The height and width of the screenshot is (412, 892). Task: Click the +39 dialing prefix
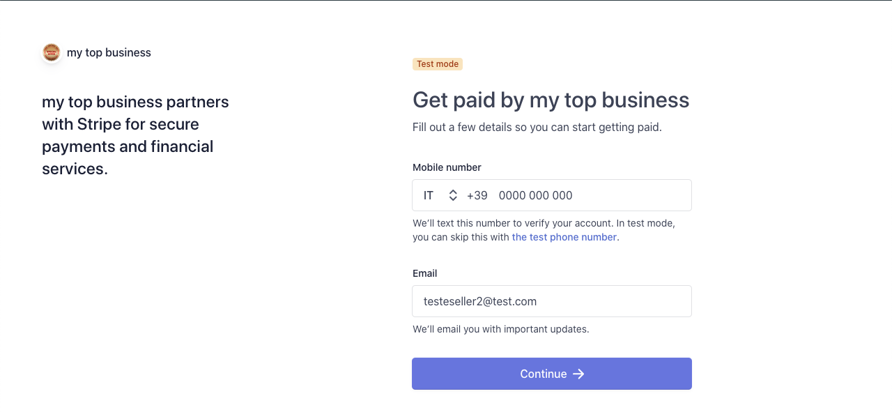[477, 195]
